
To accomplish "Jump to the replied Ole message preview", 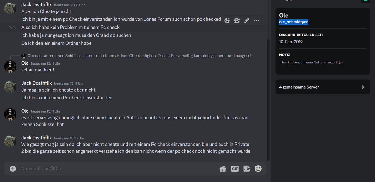I will tap(139, 56).
